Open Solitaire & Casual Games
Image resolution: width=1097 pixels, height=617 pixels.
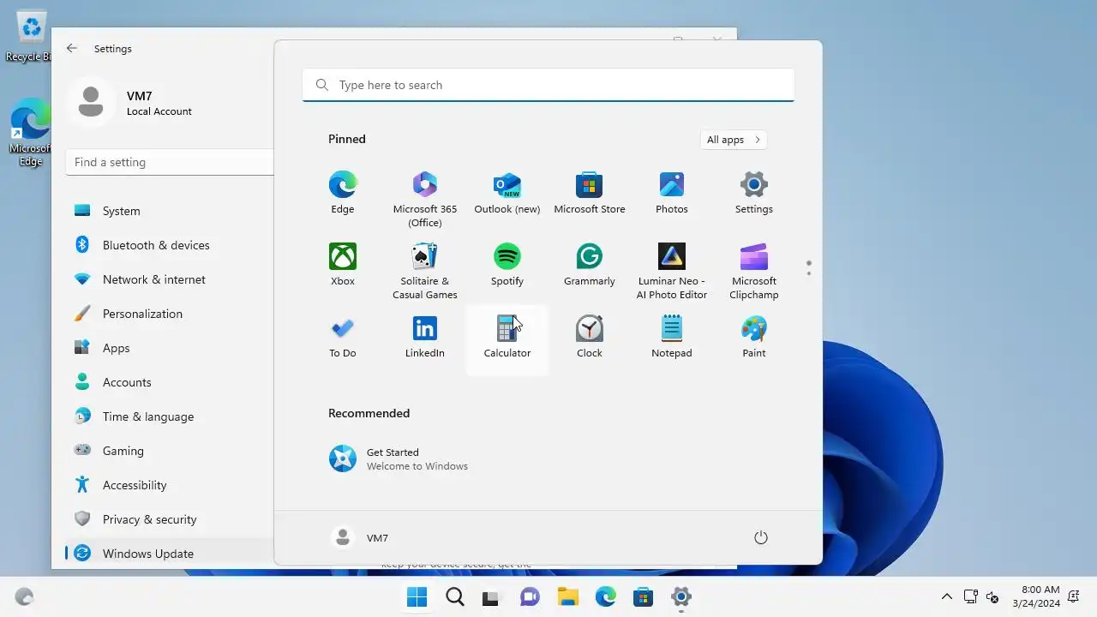pyautogui.click(x=424, y=271)
